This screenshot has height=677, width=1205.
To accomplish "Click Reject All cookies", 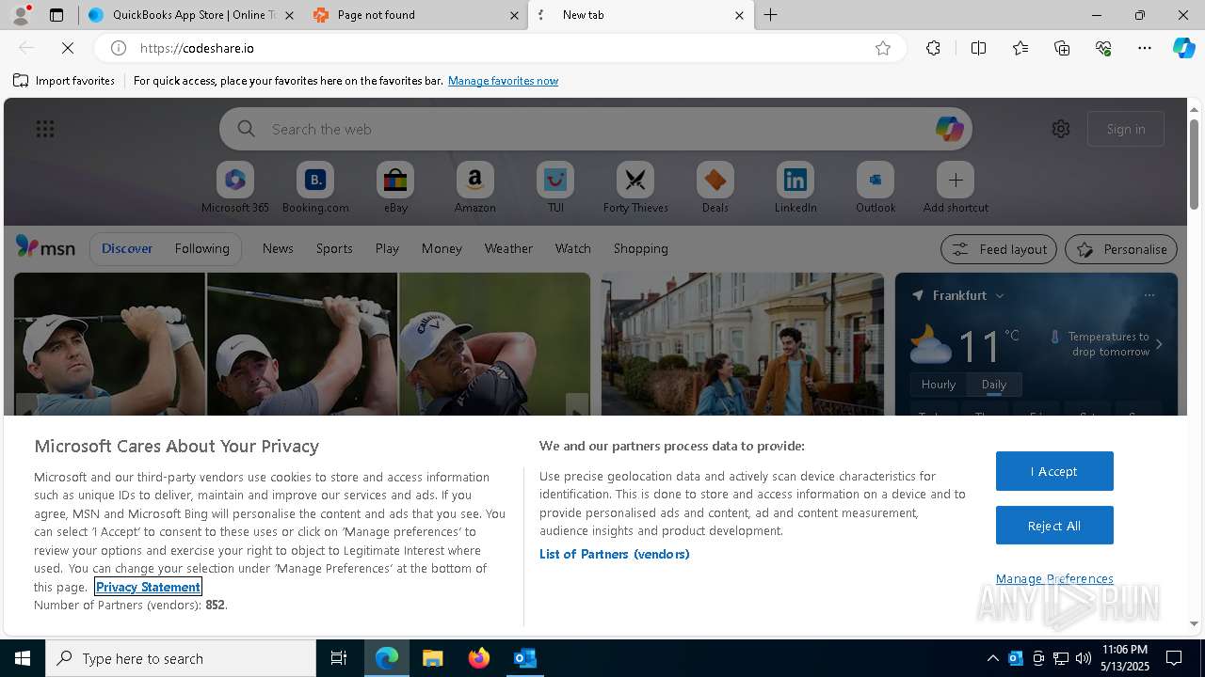I will (1054, 526).
